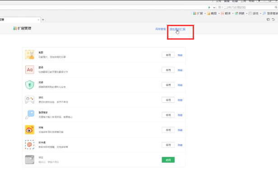This screenshot has width=278, height=183.
Task: Disable the 登录管家 extension with its 停用 button
Action: pyautogui.click(x=168, y=115)
